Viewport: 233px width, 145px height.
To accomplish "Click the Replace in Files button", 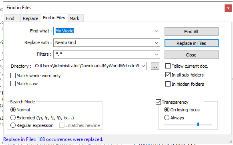I will tap(191, 43).
